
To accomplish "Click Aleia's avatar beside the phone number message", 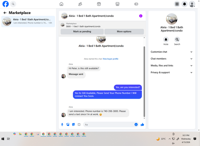I will tap(63, 115).
